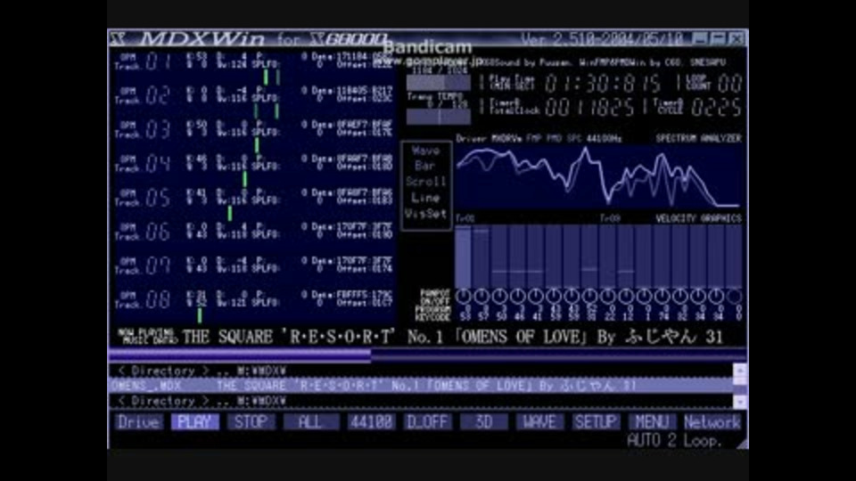Adjust the Trans TEMPO slider
Viewport: 856px width, 481px height.
click(439, 116)
